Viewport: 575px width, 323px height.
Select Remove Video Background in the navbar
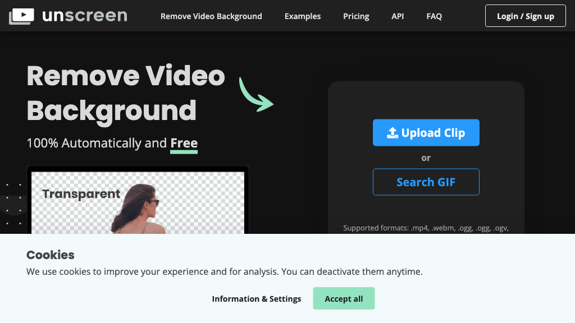click(x=211, y=16)
